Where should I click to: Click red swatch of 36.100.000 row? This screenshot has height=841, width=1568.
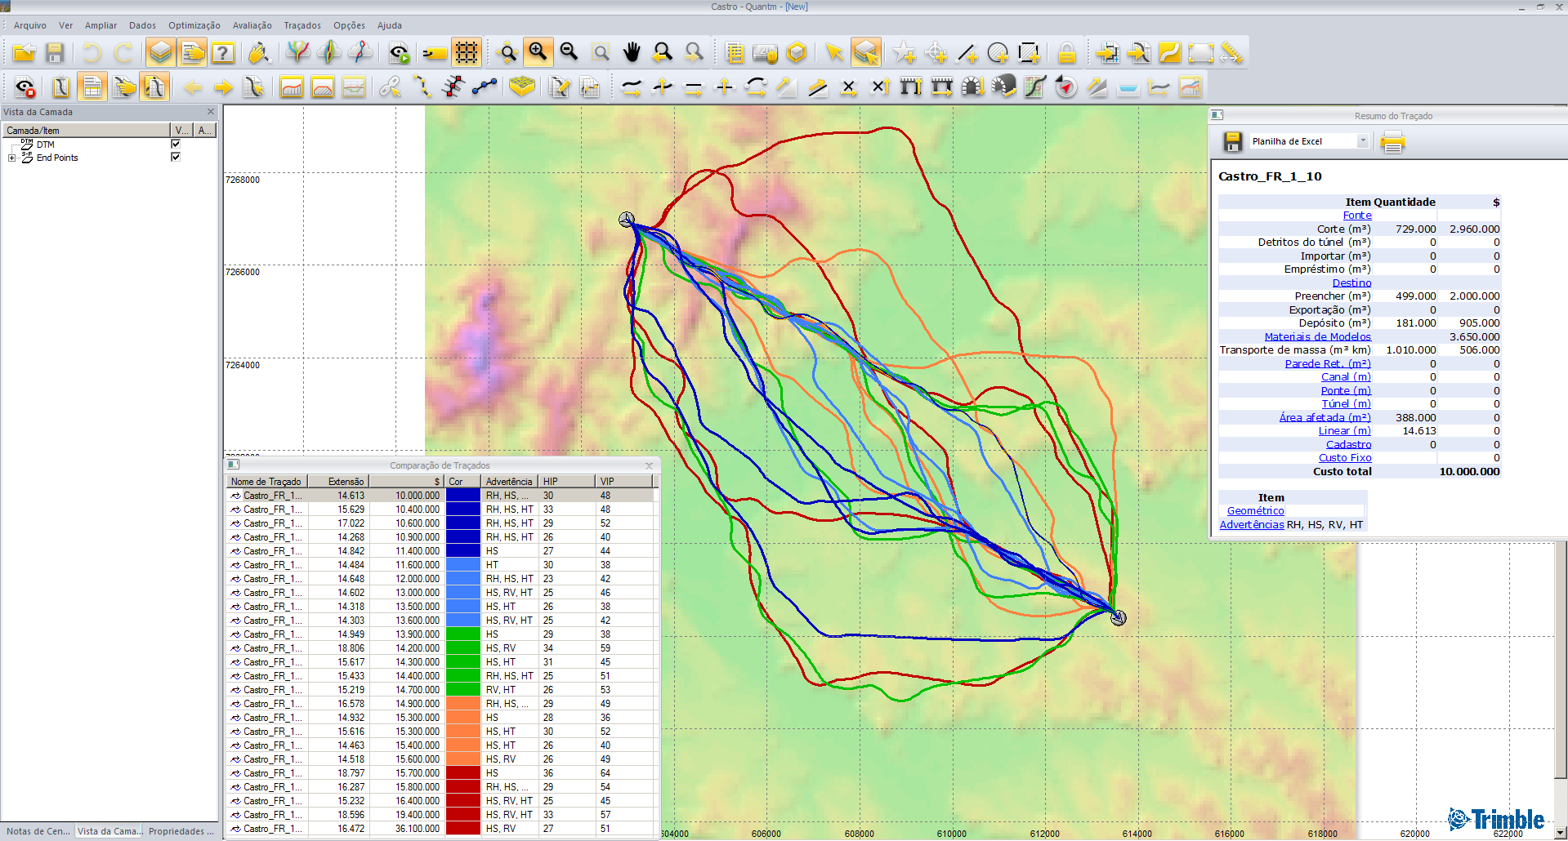pyautogui.click(x=462, y=829)
